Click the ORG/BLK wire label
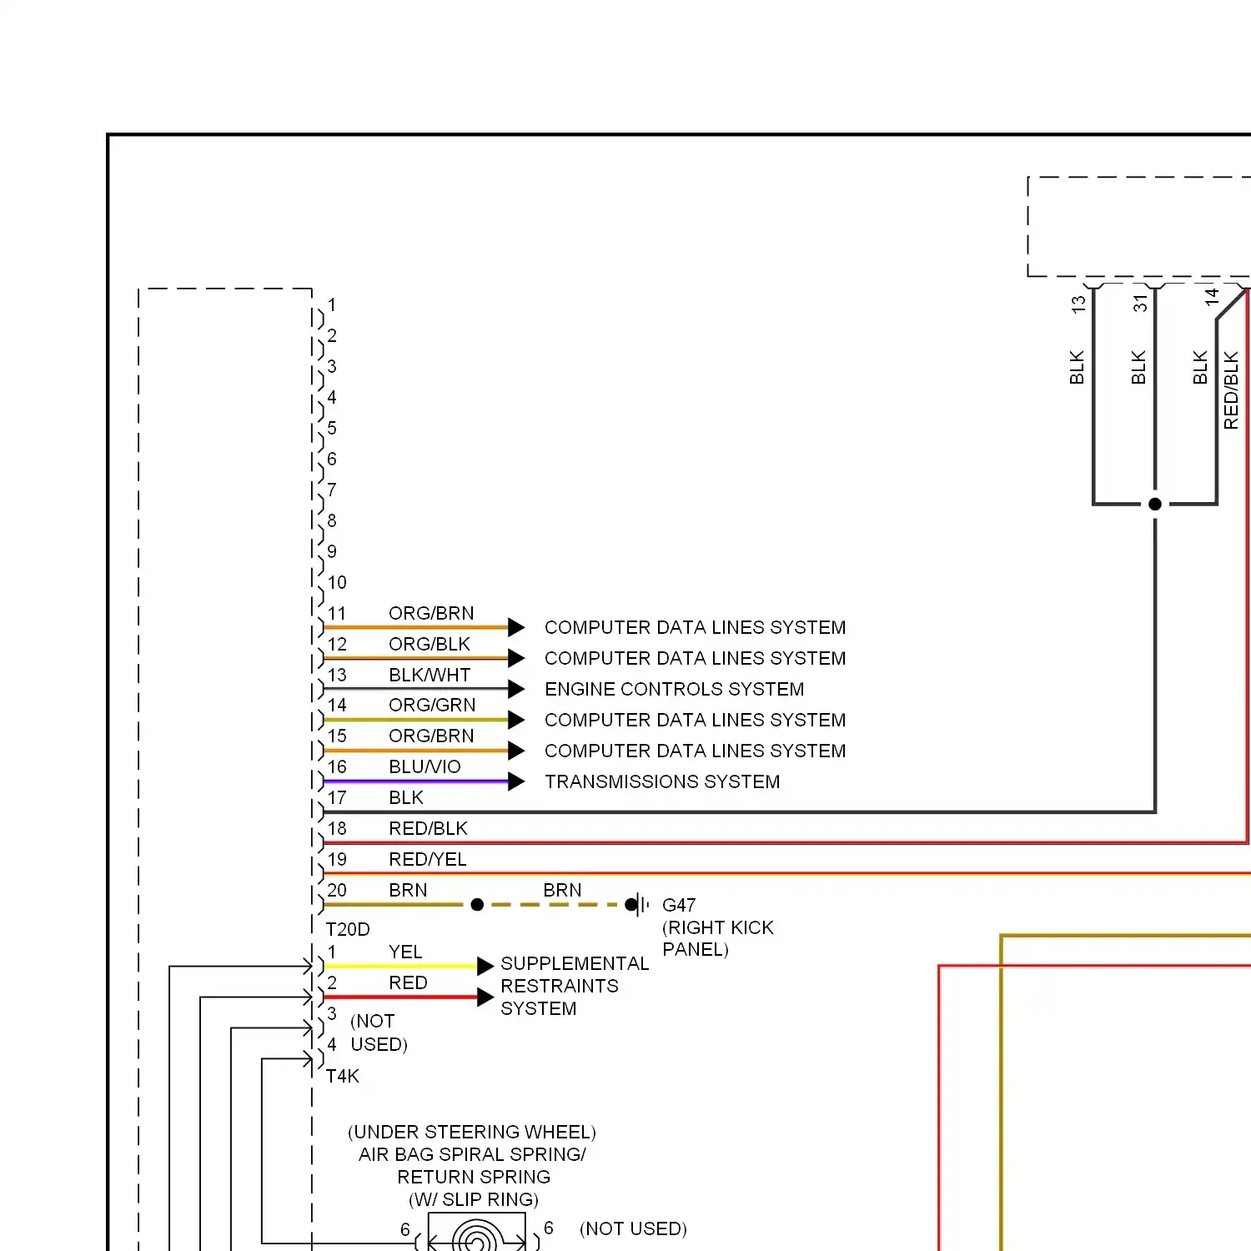 click(x=430, y=644)
